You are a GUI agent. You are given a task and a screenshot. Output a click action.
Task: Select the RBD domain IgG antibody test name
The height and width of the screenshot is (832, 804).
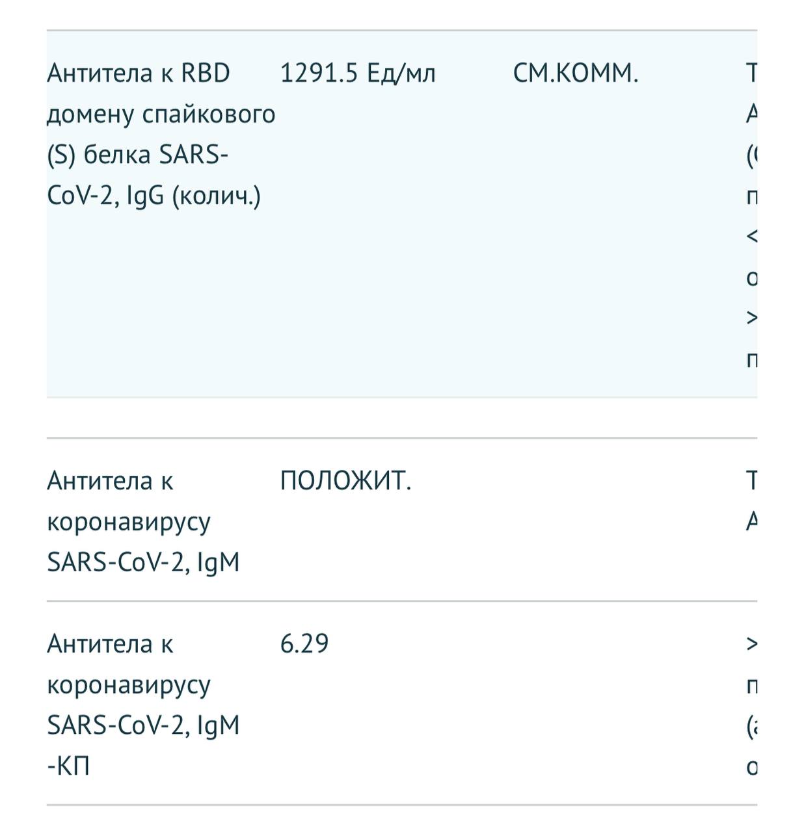point(161,134)
